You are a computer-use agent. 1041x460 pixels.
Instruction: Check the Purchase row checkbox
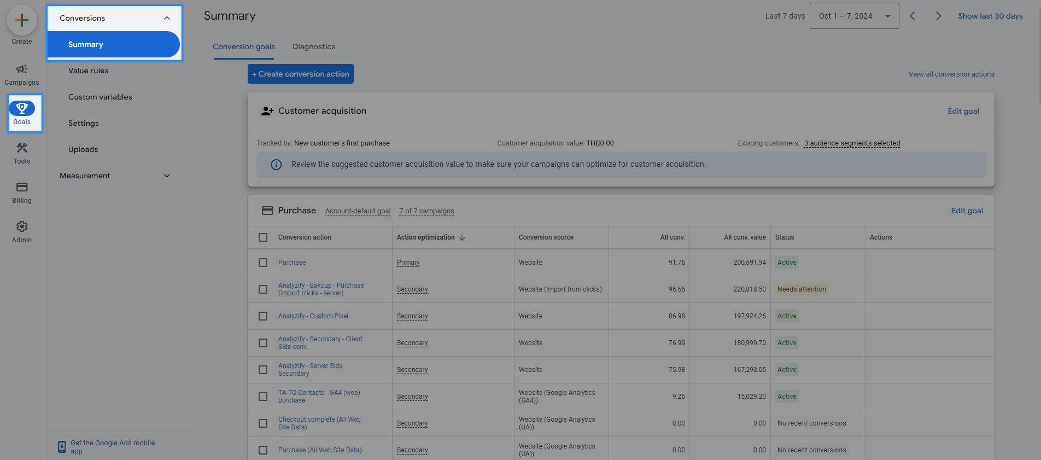click(x=263, y=263)
